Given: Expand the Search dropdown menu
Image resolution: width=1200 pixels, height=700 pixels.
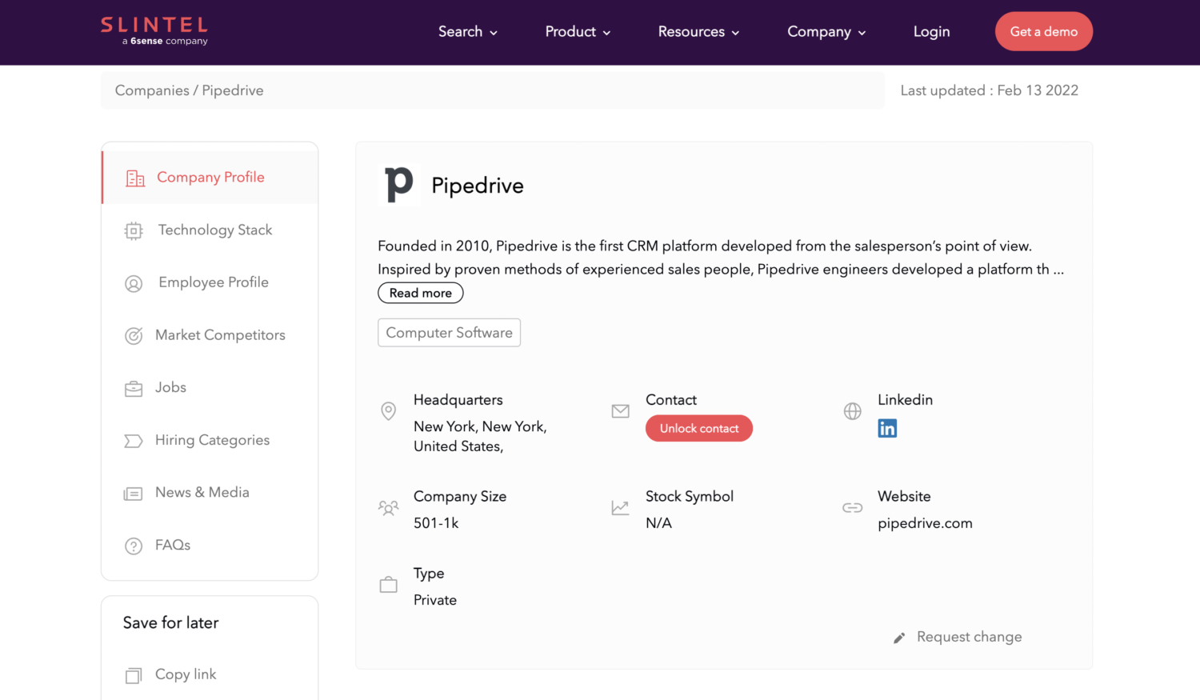Looking at the screenshot, I should pos(468,32).
